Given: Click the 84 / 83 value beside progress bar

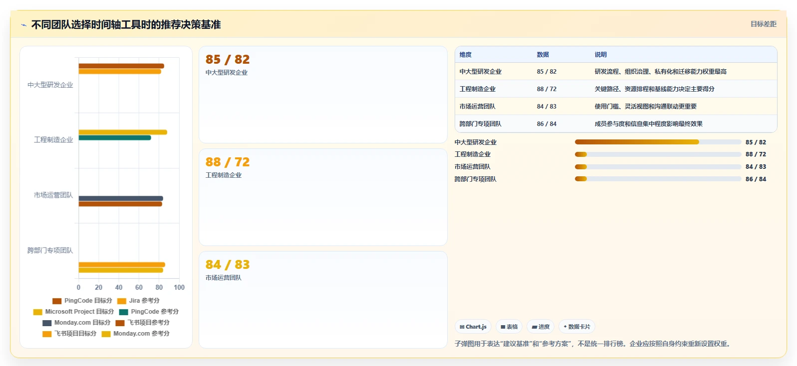Looking at the screenshot, I should coord(756,167).
